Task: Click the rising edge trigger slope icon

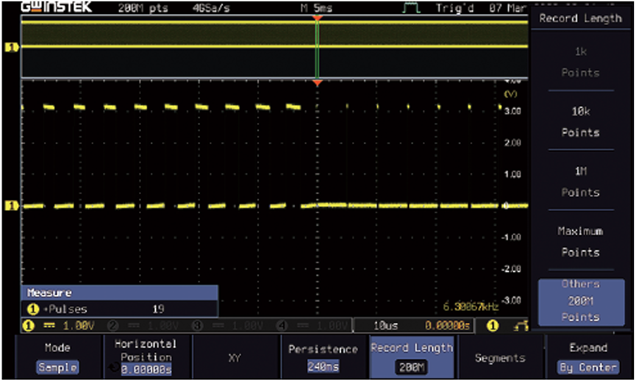Action: click(519, 326)
